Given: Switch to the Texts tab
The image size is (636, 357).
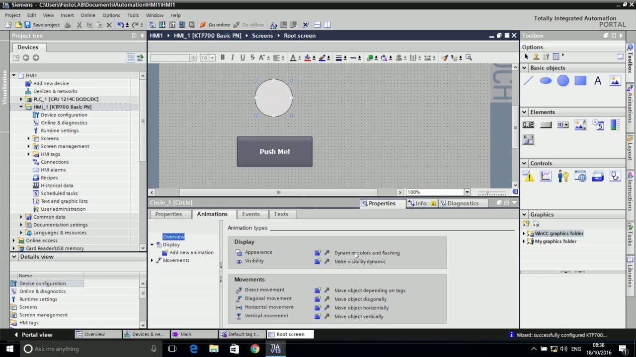Looking at the screenshot, I should pyautogui.click(x=281, y=214).
